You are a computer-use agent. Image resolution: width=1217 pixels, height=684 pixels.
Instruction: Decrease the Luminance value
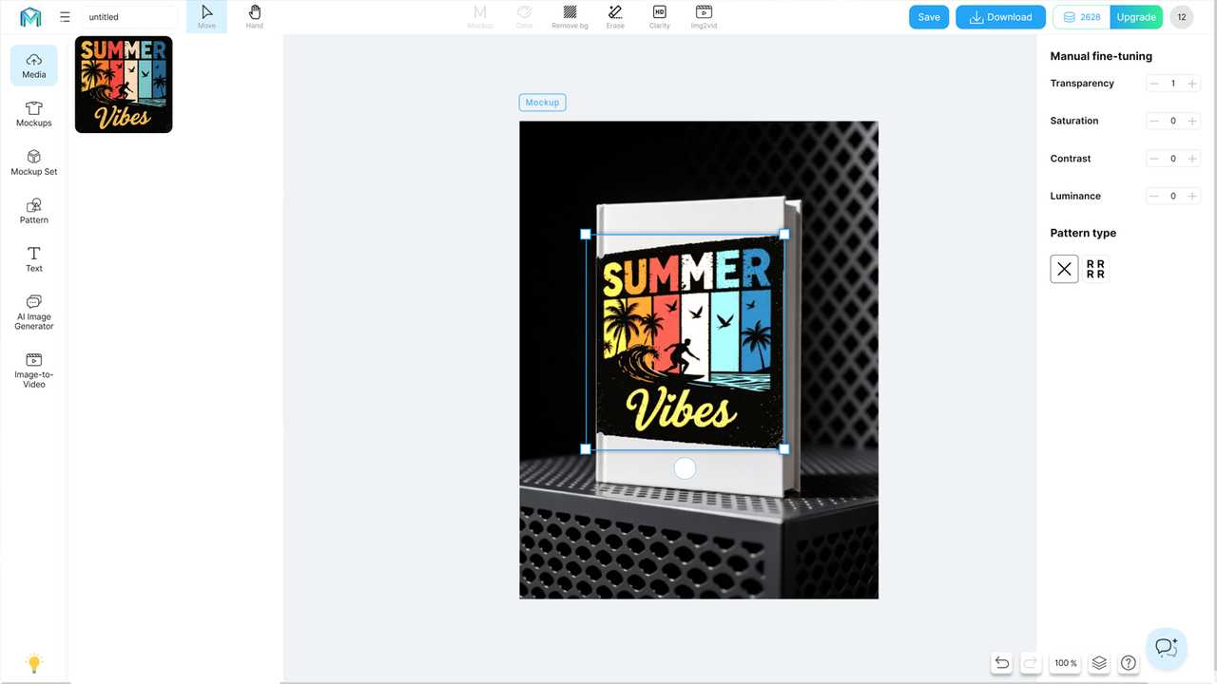(x=1154, y=196)
